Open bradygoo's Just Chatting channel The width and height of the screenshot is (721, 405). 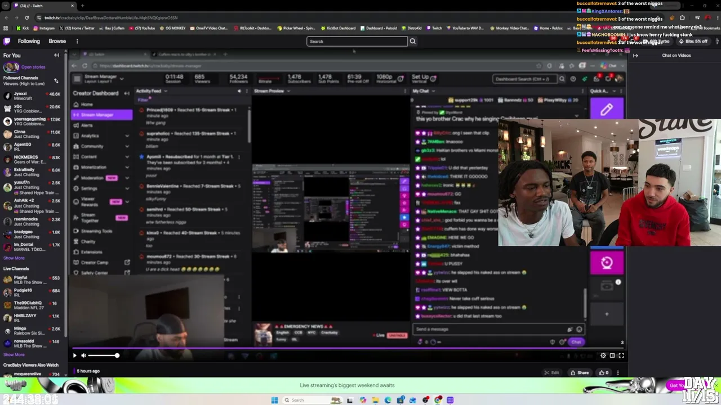click(32, 234)
